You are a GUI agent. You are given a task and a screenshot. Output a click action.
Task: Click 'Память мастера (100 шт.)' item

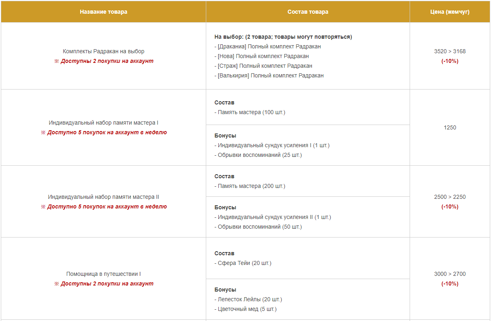pyautogui.click(x=250, y=112)
